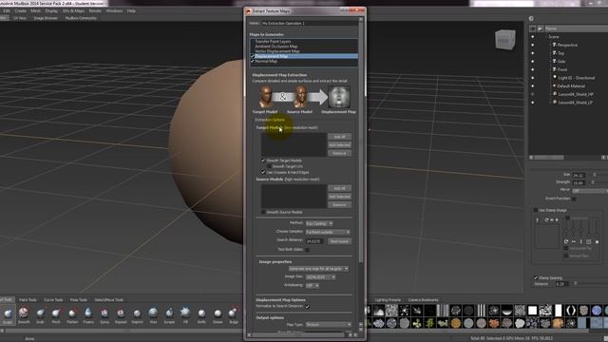608x342 pixels.
Task: Select the Foamy sculpt tool
Action: click(88, 314)
